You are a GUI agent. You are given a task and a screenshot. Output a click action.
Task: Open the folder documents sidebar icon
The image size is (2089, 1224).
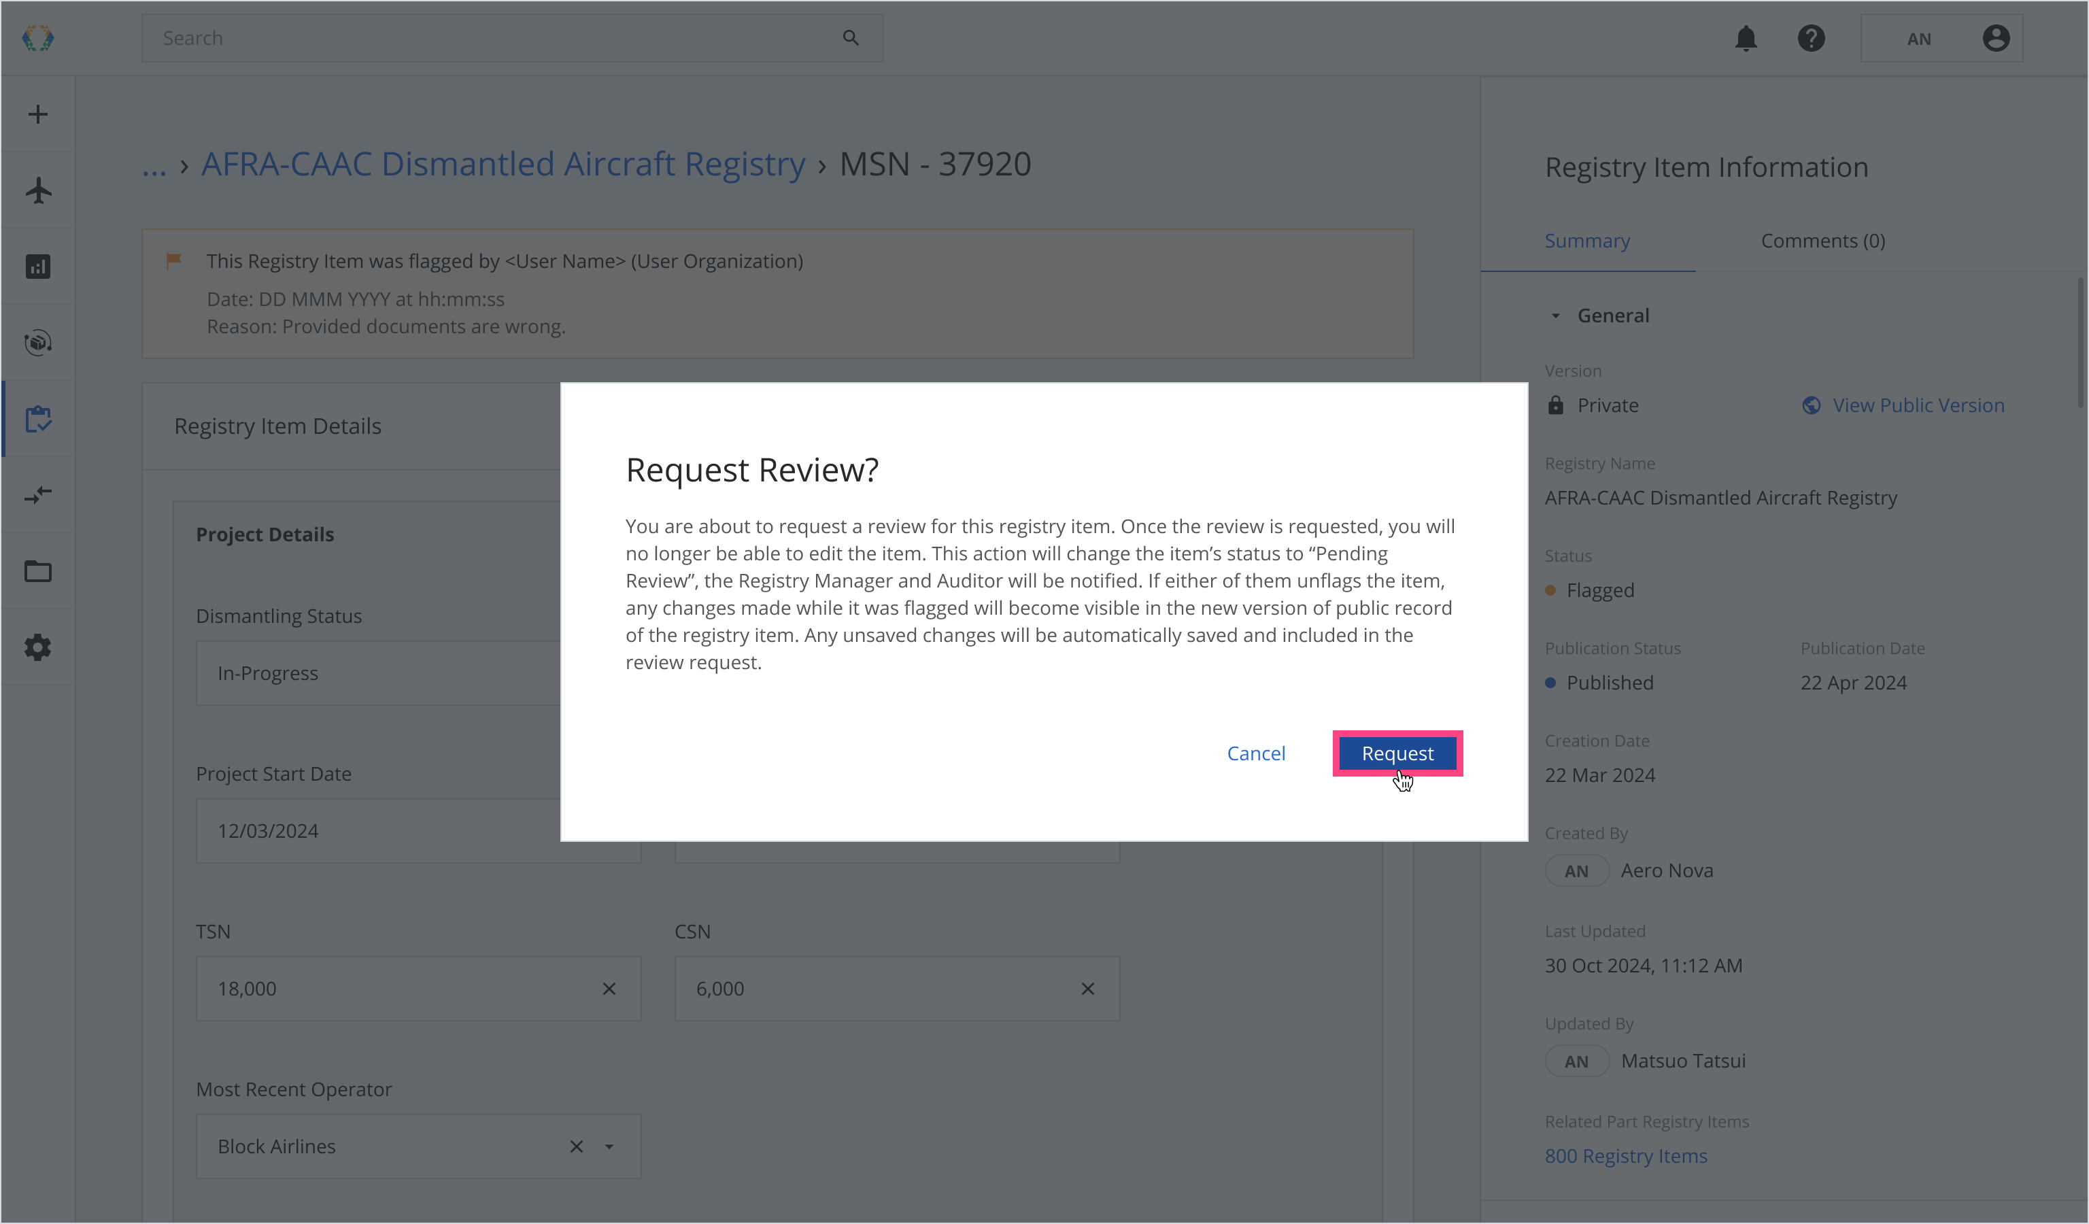point(38,572)
